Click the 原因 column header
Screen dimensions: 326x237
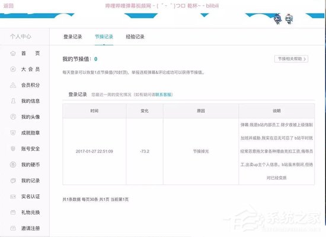[201, 111]
